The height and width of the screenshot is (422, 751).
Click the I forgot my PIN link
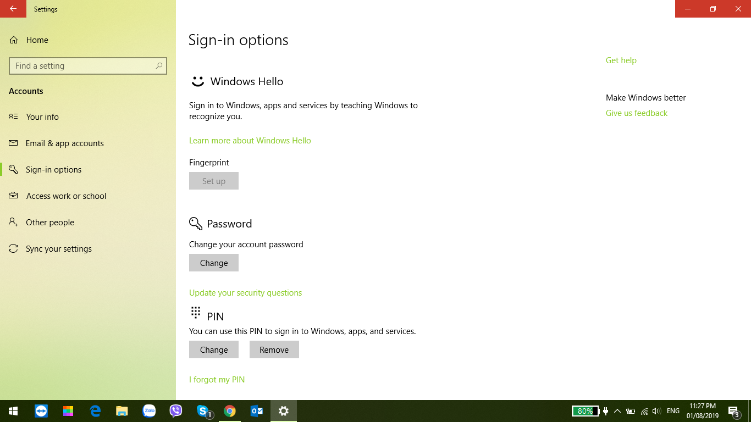[x=217, y=380]
